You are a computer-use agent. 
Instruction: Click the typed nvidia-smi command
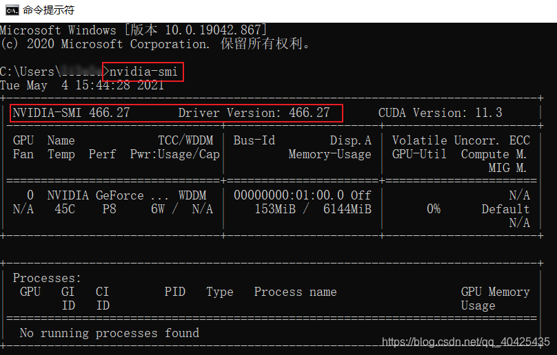click(143, 72)
